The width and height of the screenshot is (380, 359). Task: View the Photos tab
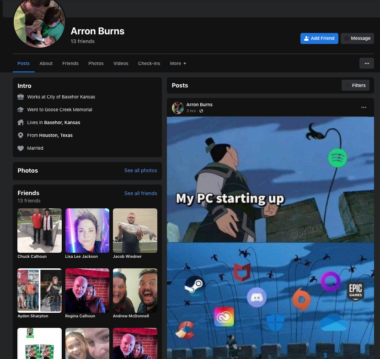96,64
